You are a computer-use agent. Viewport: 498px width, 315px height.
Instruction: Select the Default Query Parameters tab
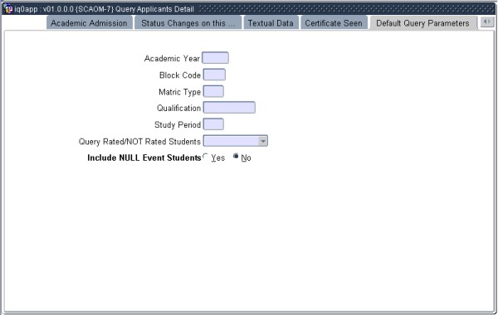tap(422, 23)
